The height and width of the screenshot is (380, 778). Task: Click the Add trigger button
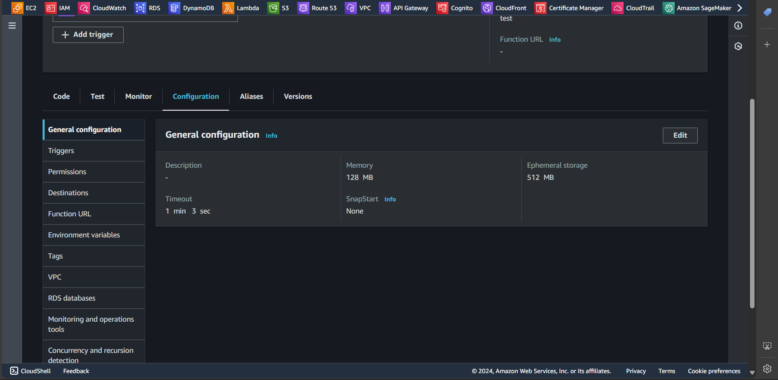pyautogui.click(x=88, y=35)
